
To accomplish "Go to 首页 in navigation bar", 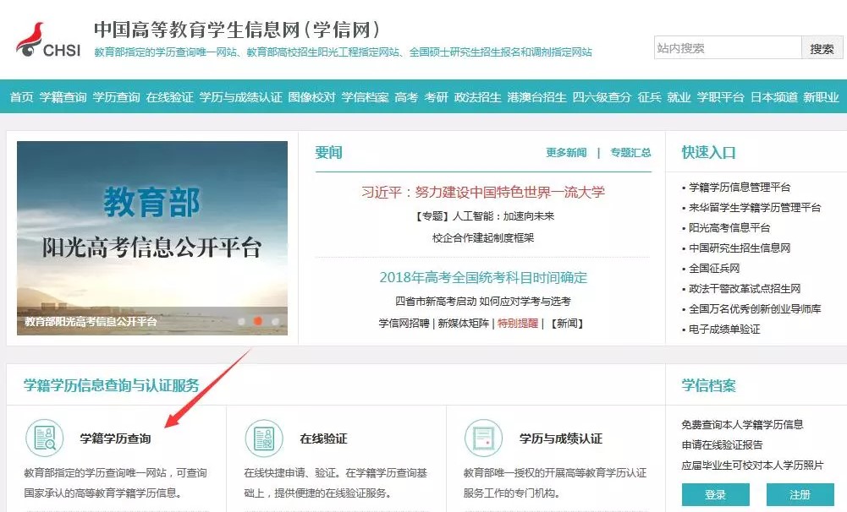I will [x=22, y=97].
